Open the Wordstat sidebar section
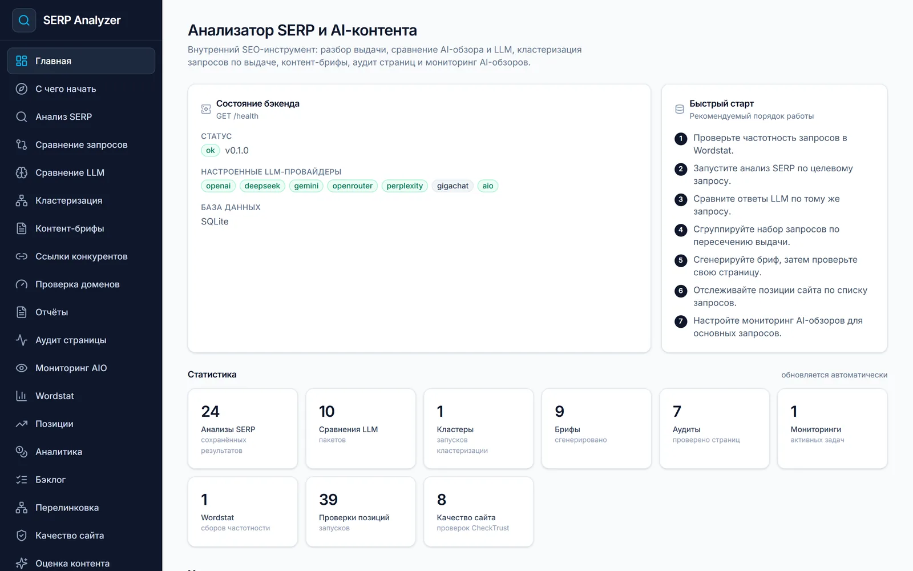 pos(81,396)
